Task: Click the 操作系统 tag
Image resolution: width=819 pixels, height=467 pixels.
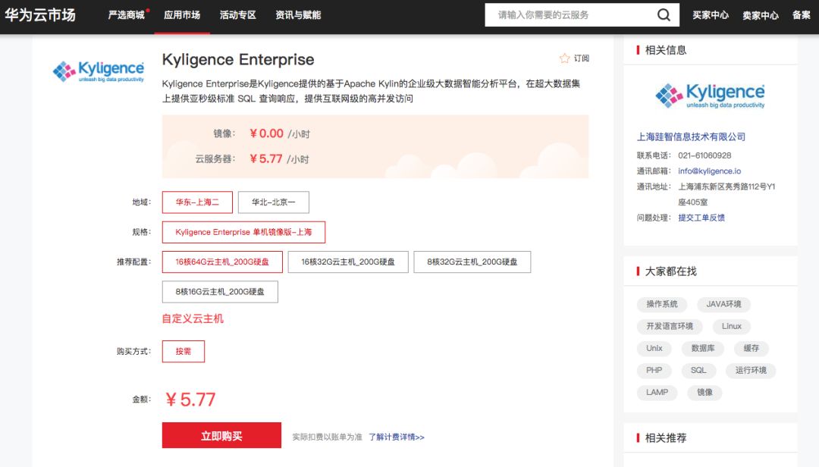Action: coord(662,304)
